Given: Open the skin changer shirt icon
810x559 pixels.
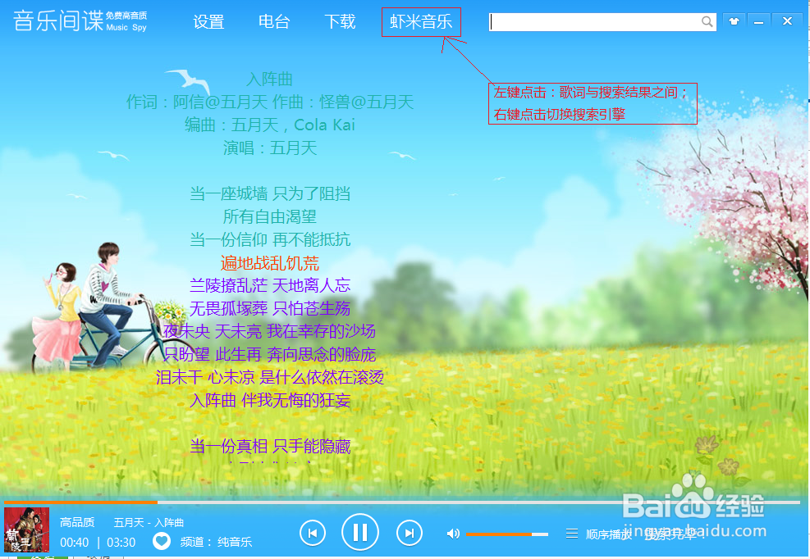Looking at the screenshot, I should click(734, 20).
